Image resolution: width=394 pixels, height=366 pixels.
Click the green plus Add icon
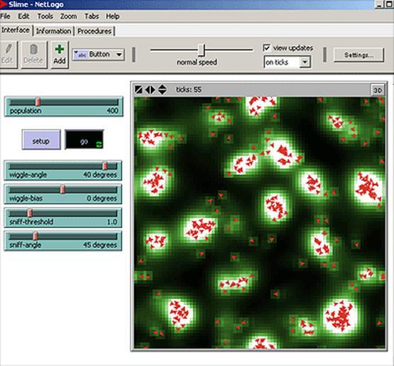pos(60,49)
